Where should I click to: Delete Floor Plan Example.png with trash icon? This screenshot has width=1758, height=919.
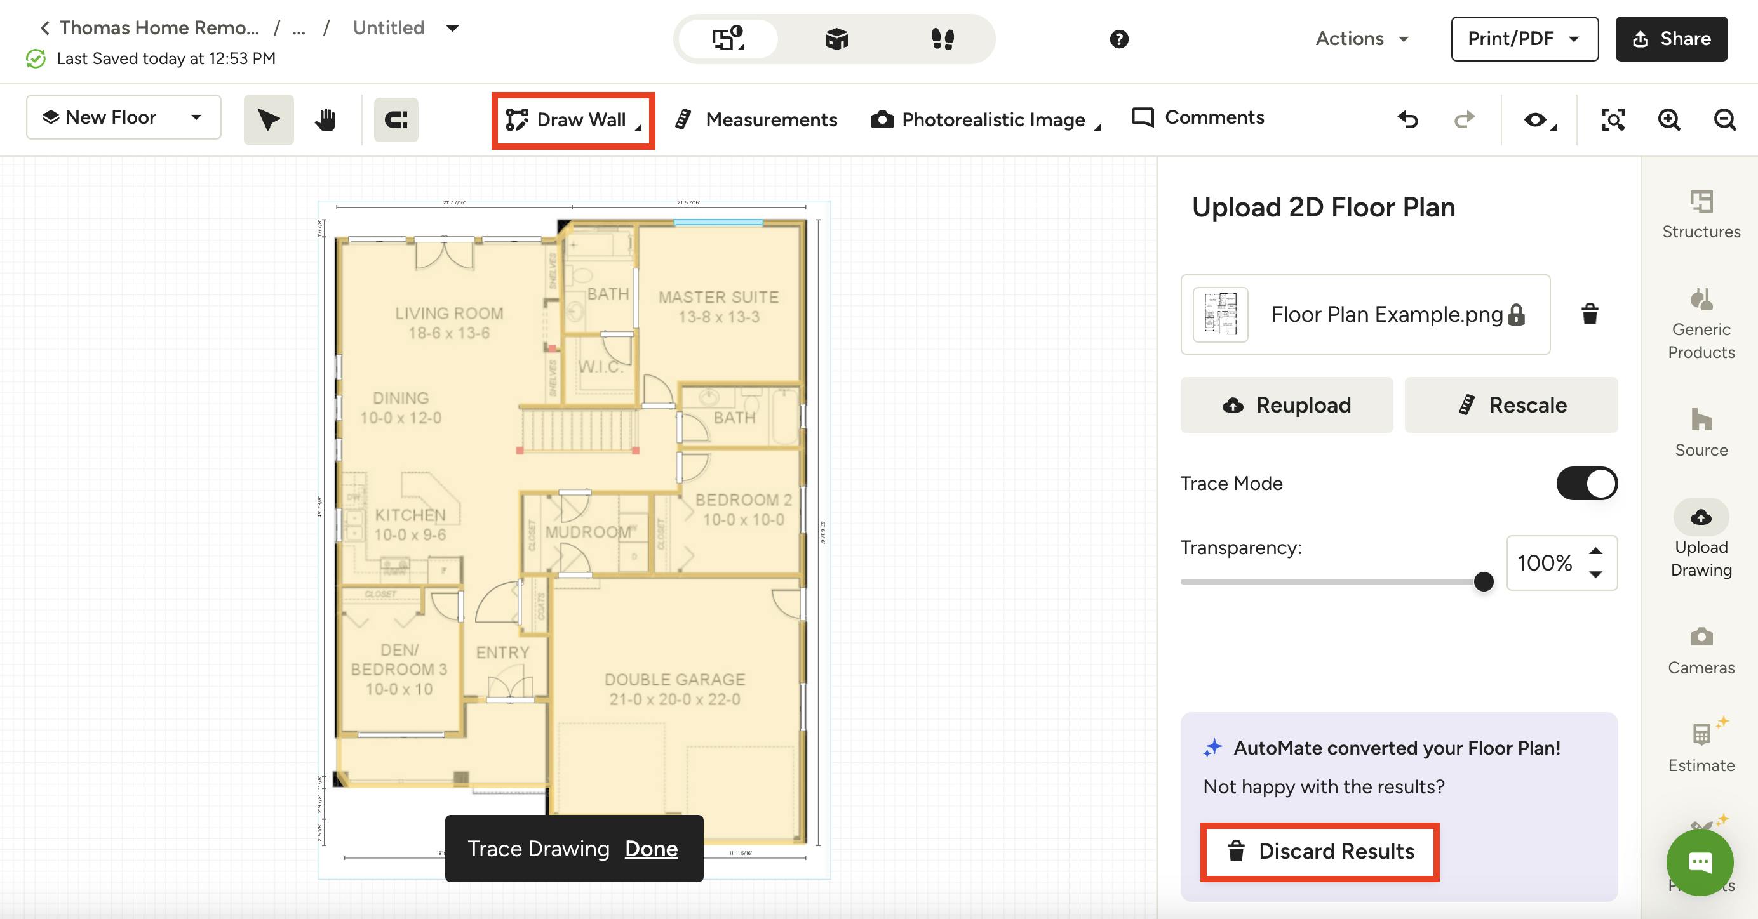pyautogui.click(x=1590, y=314)
